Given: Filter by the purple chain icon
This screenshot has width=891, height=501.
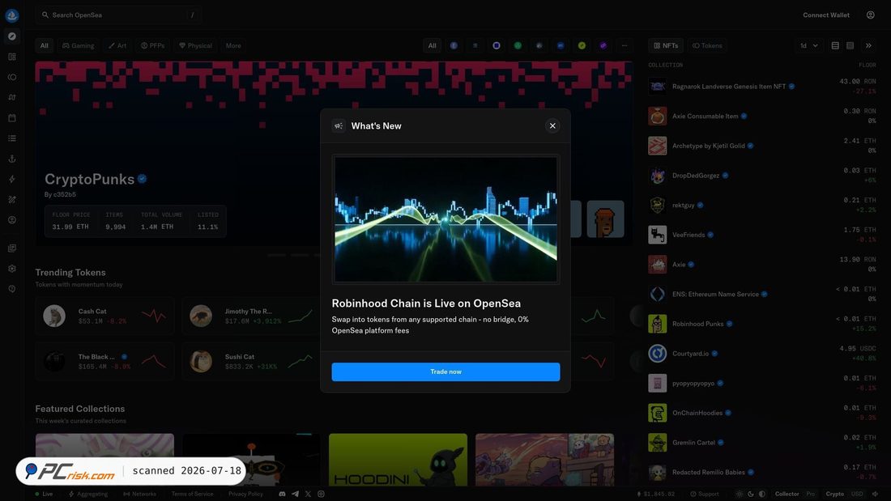Looking at the screenshot, I should tap(603, 46).
